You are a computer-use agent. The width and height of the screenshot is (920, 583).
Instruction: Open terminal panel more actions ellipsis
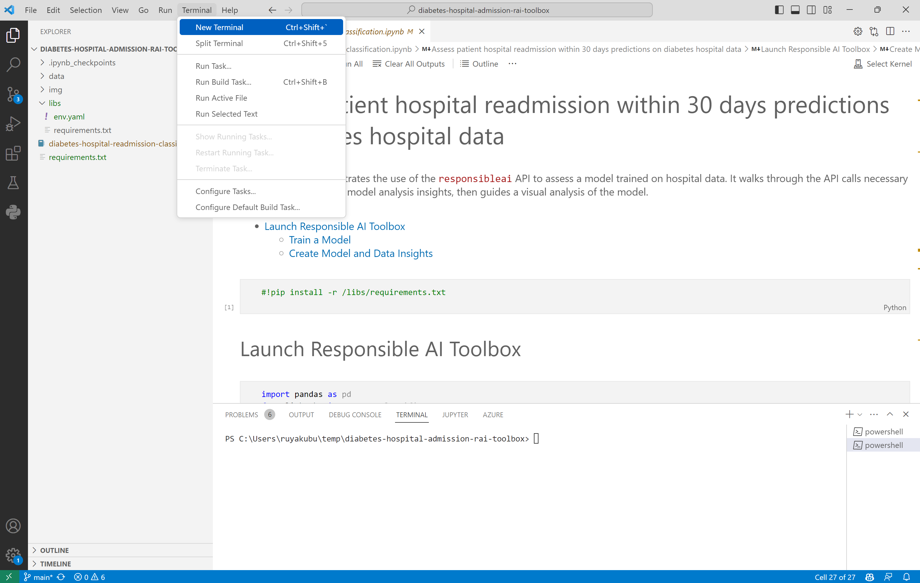click(874, 414)
